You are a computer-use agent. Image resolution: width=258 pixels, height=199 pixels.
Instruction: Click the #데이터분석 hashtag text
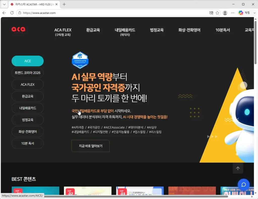pyautogui.click(x=136, y=127)
